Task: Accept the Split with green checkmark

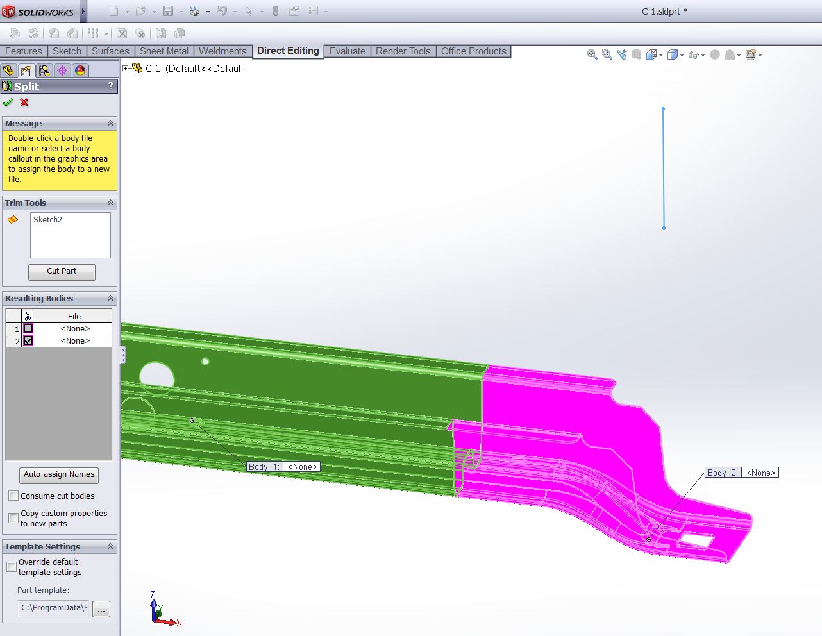Action: point(8,103)
